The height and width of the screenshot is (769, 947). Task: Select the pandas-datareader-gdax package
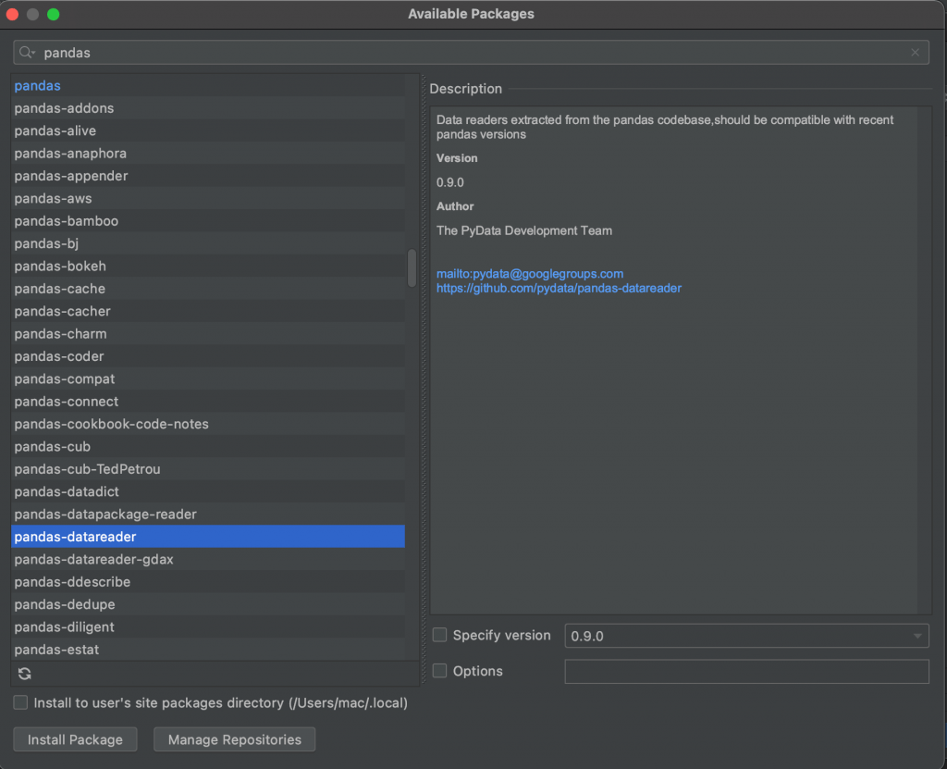[94, 559]
